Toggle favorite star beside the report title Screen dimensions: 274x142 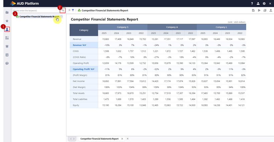(x=70, y=10)
